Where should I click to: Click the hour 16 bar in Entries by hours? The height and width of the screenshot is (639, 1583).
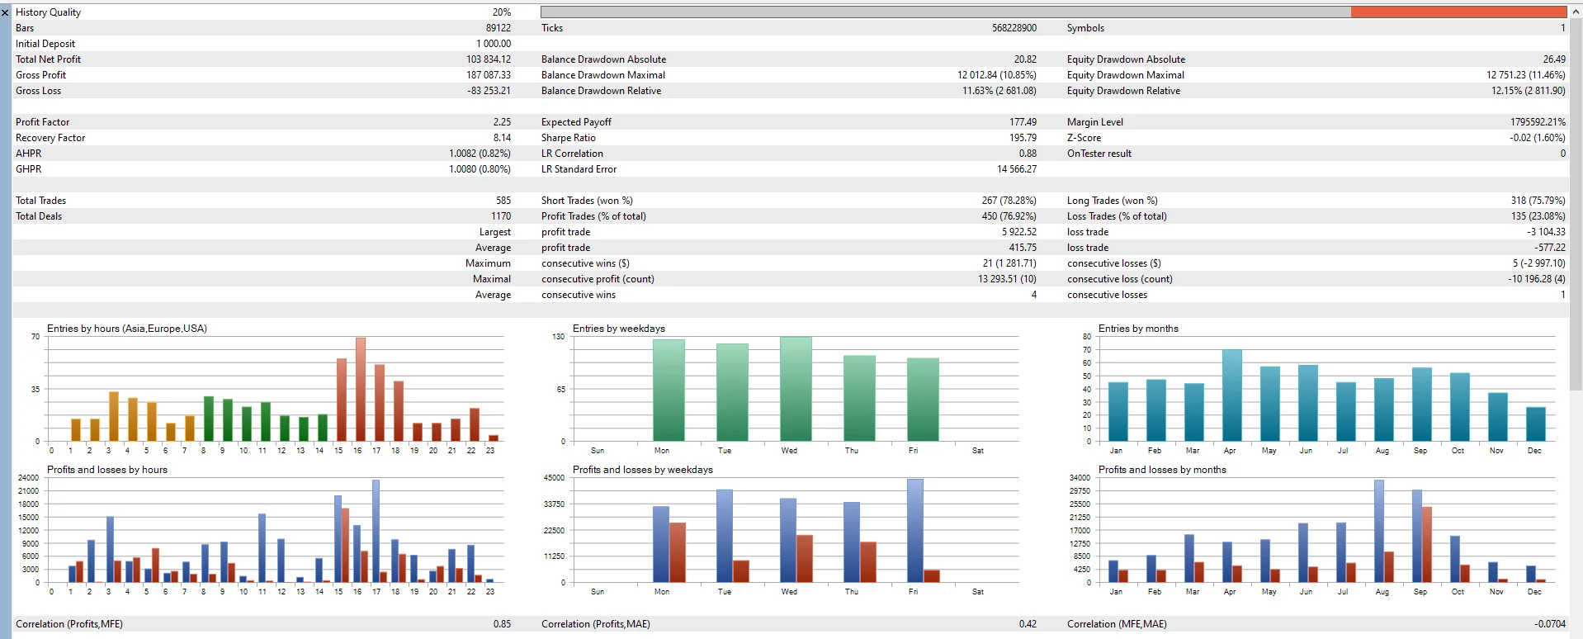tap(361, 389)
